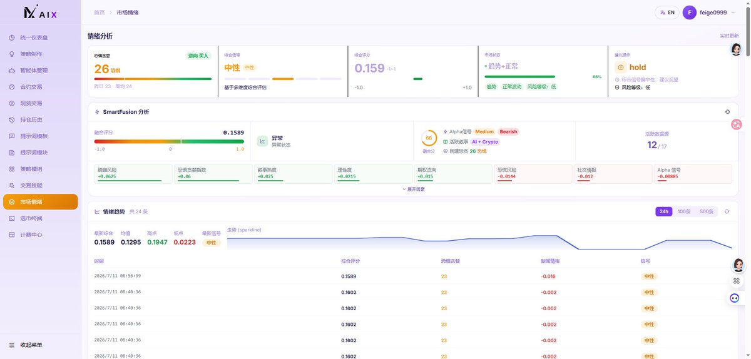Click the 策略模组 grid icon
Screen dimensions: 751x359
coord(12,169)
